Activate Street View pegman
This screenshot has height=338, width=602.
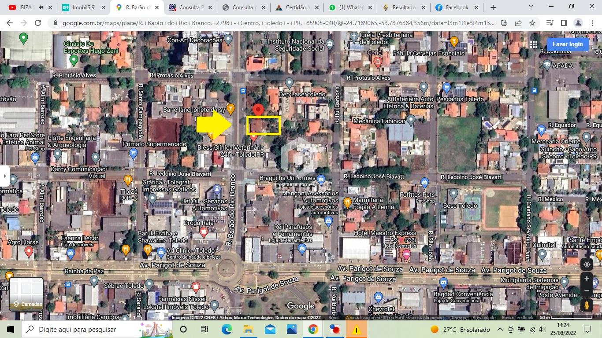[587, 305]
